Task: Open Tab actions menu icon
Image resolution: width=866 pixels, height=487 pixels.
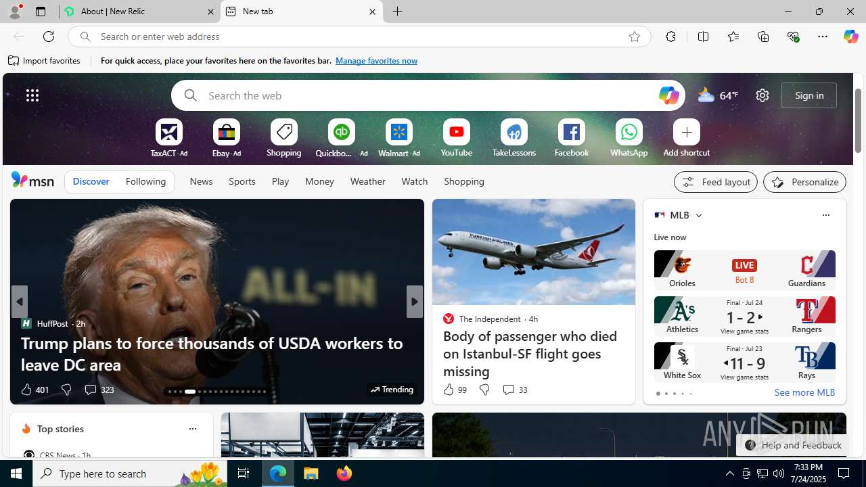Action: (x=41, y=11)
